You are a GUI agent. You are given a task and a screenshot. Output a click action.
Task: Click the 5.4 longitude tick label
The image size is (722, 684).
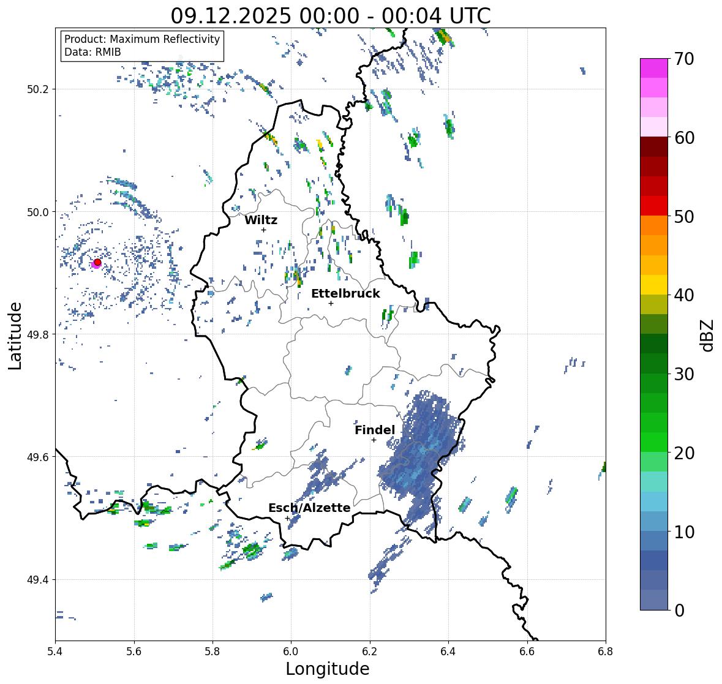55,652
